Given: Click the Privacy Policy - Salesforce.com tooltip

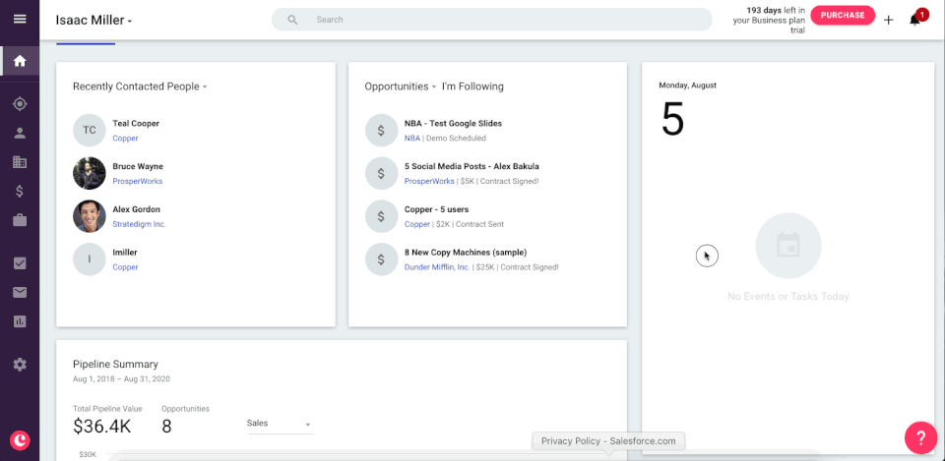Looking at the screenshot, I should pyautogui.click(x=608, y=441).
